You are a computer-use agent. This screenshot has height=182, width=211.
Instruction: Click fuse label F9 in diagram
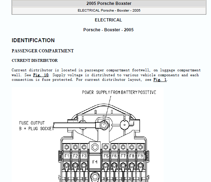click(140, 156)
